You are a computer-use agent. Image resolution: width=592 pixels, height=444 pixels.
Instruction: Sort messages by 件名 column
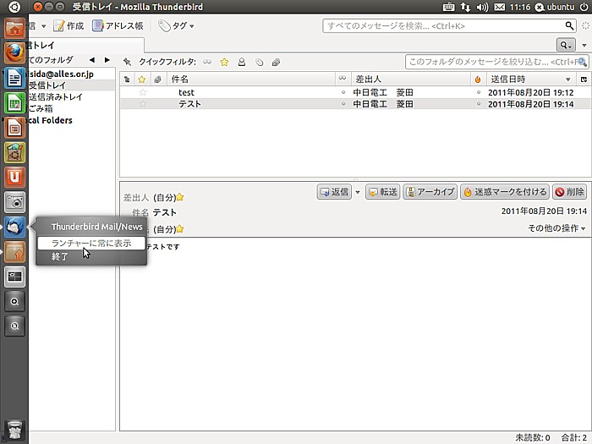tap(250, 79)
